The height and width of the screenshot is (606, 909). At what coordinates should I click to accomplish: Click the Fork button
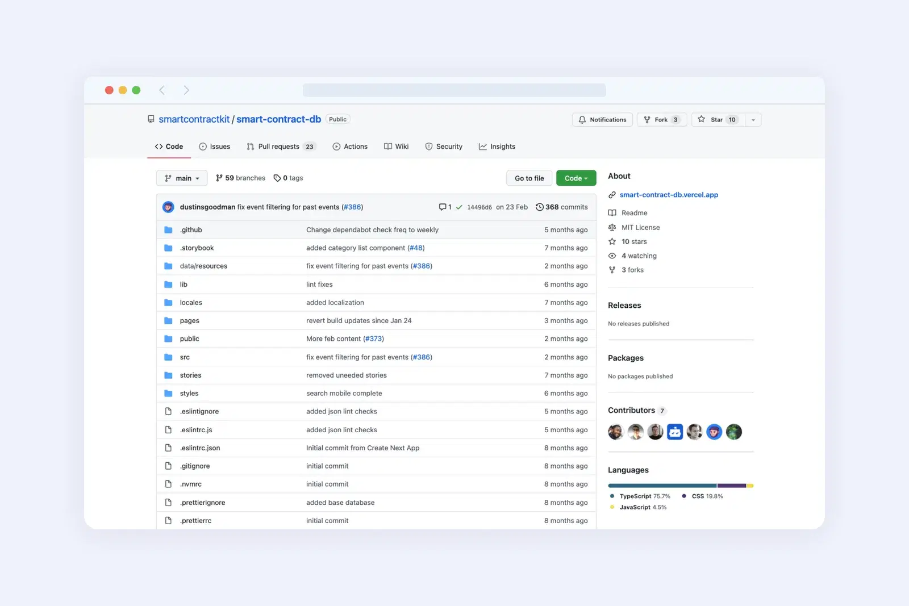pyautogui.click(x=662, y=120)
